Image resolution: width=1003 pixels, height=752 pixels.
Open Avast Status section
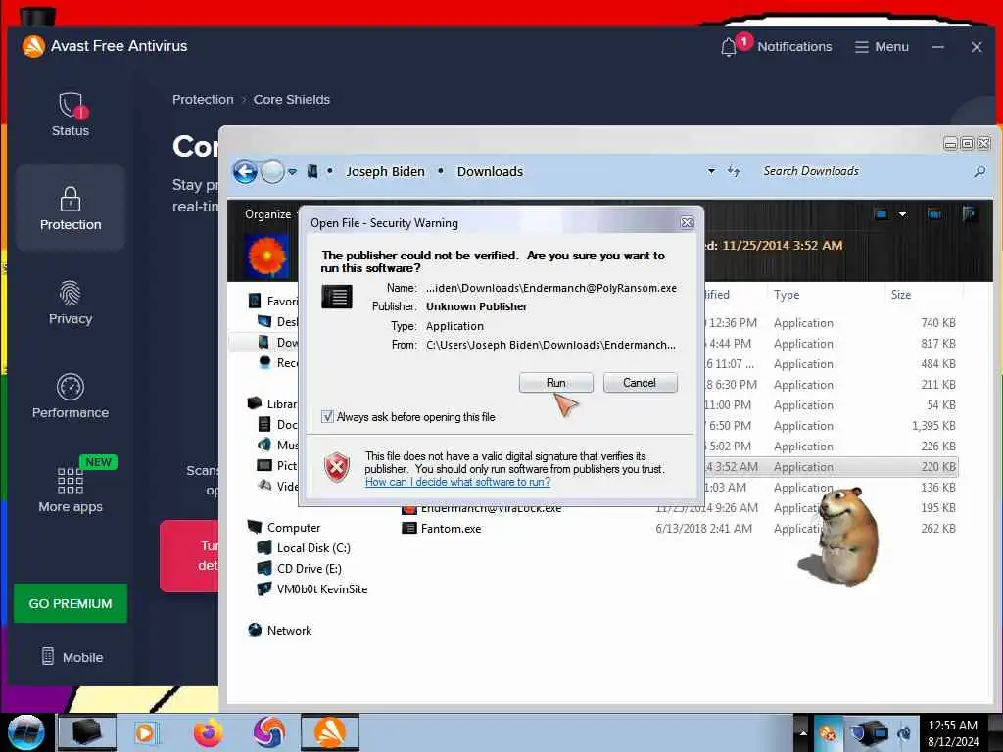[x=71, y=116]
